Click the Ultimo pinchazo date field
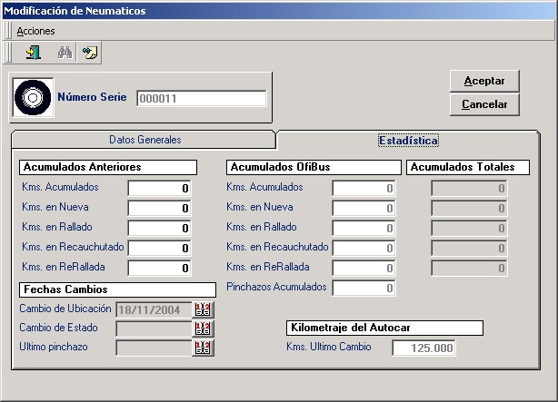The width and height of the screenshot is (558, 402). pos(154,348)
